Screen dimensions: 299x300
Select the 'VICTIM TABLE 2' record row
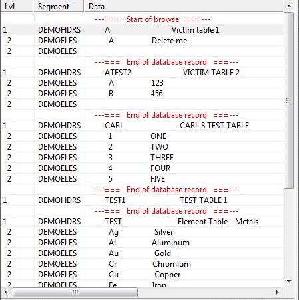click(x=142, y=73)
